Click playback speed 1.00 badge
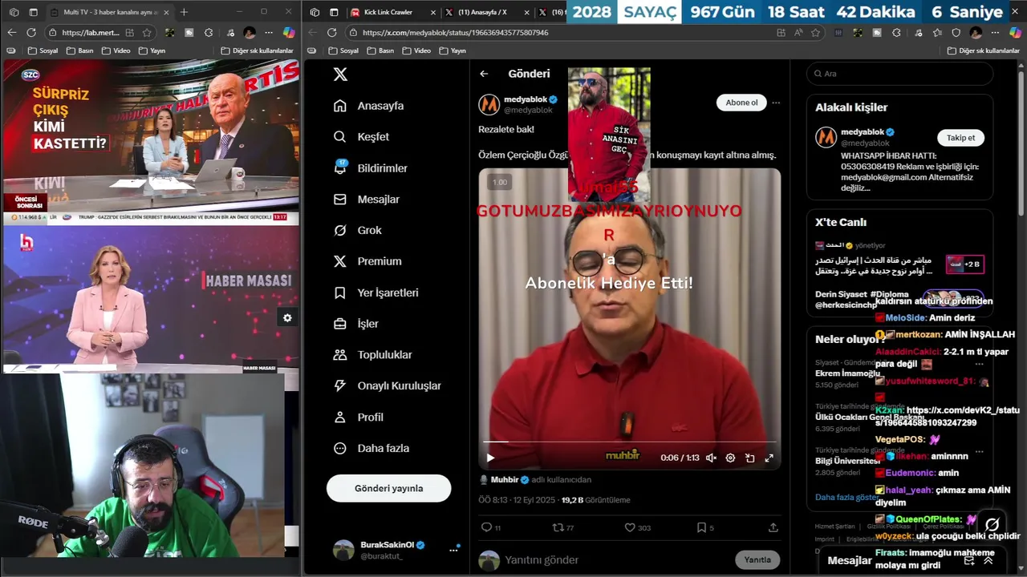 (500, 183)
